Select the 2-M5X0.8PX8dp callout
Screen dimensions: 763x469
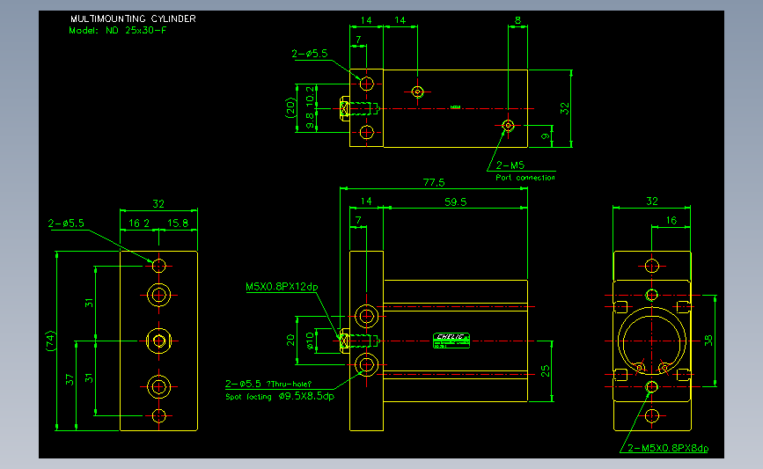(668, 448)
